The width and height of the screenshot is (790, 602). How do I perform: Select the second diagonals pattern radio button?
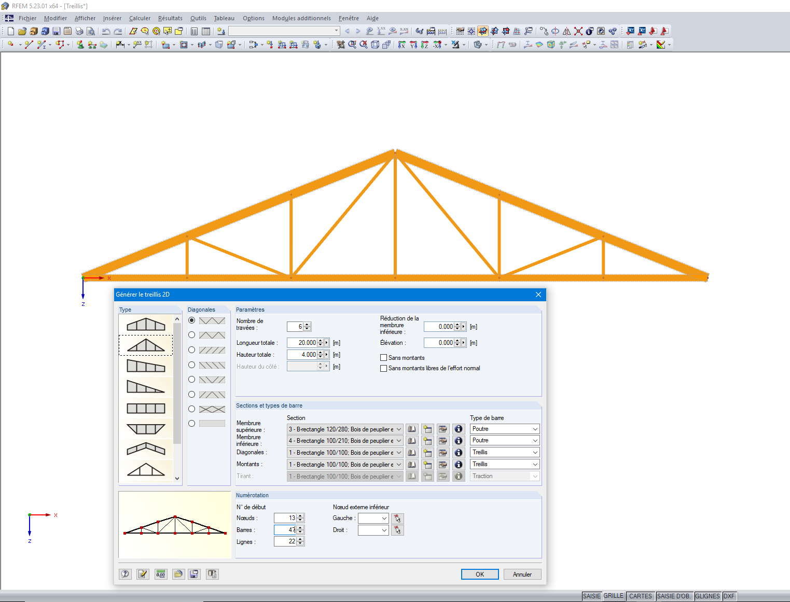click(192, 335)
